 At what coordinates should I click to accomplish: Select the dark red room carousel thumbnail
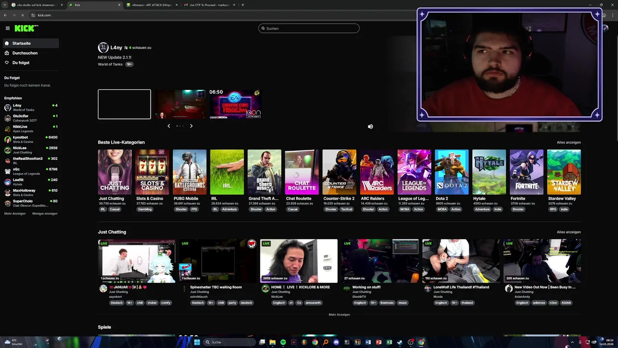click(180, 104)
